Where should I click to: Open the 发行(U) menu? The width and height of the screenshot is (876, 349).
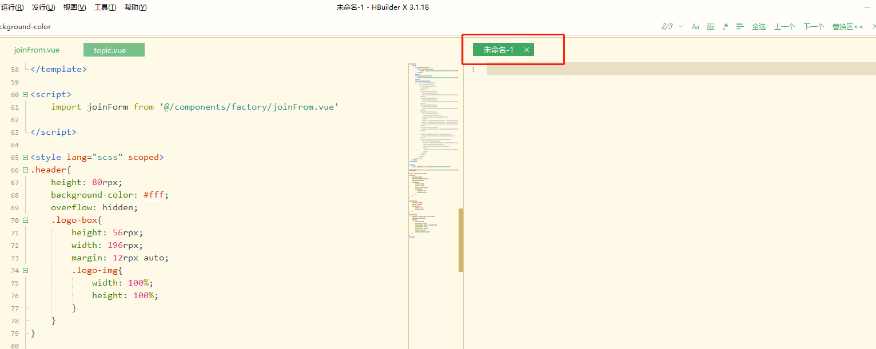pyautogui.click(x=43, y=7)
